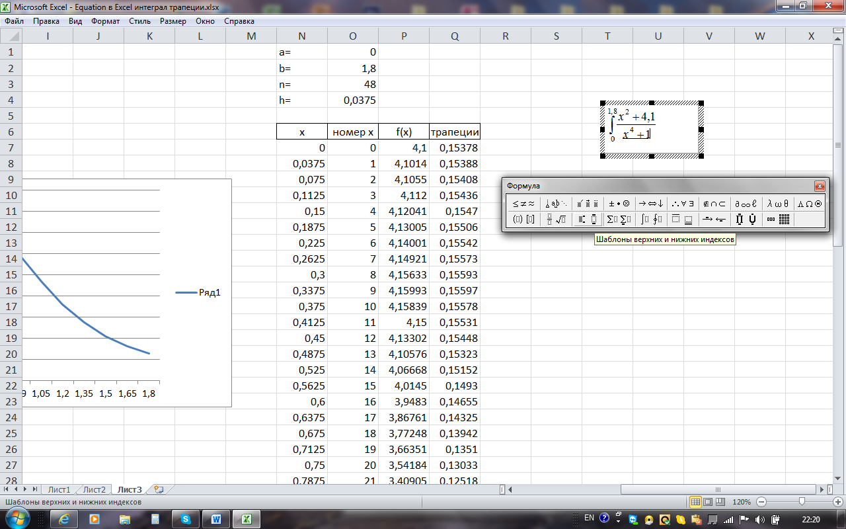Click the EN language indicator in tray

(589, 518)
